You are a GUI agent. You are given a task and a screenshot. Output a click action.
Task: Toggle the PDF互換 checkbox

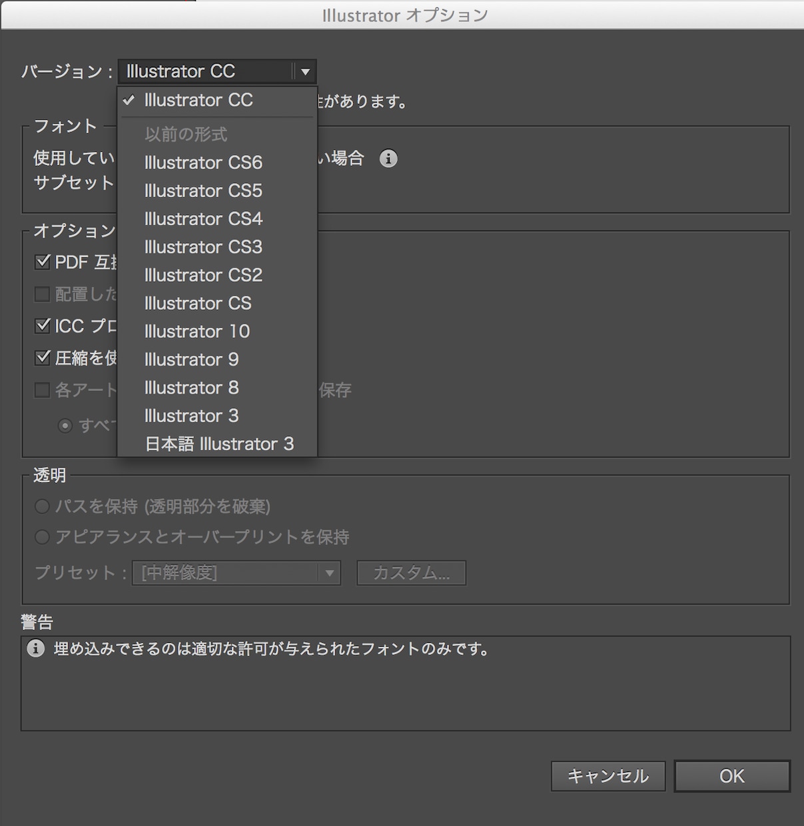[43, 262]
